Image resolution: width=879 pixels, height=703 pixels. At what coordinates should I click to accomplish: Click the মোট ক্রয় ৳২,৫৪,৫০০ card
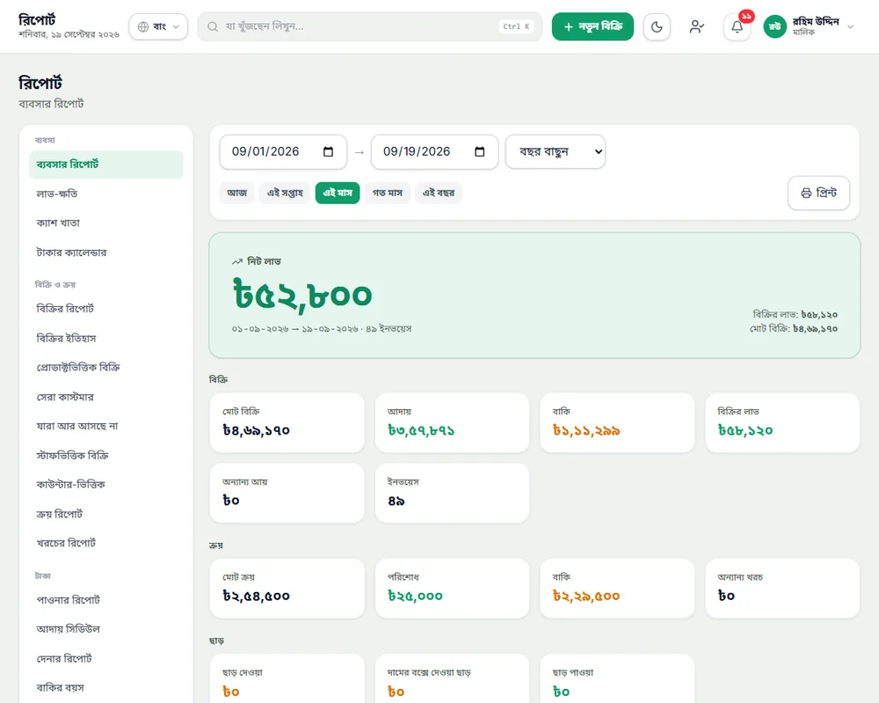coord(287,588)
